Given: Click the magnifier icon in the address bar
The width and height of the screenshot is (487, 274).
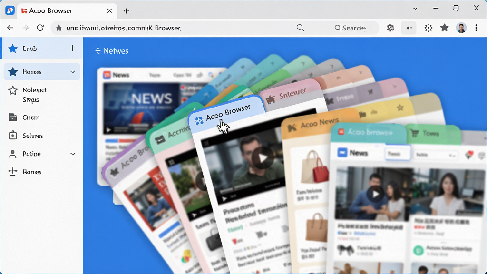Looking at the screenshot, I should point(300,28).
